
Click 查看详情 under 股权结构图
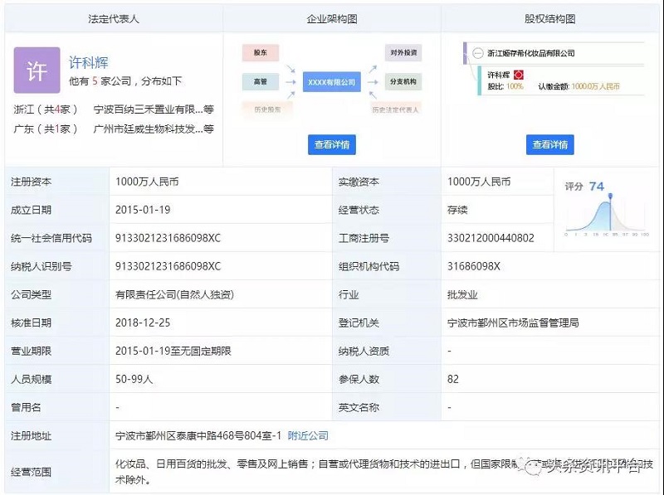[x=549, y=144]
